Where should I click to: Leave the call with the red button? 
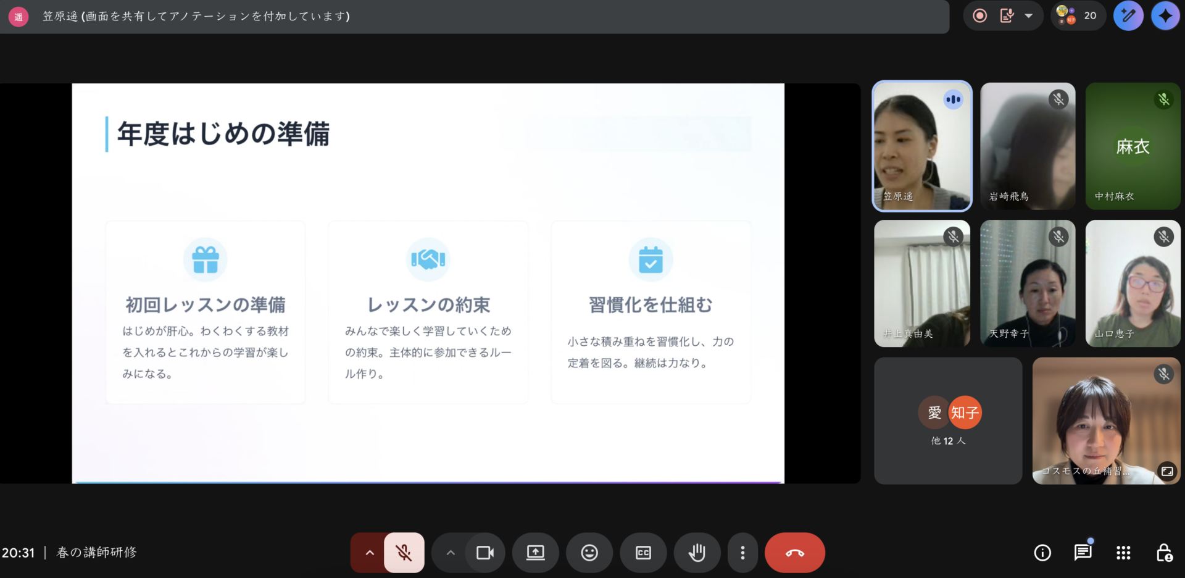pos(794,553)
